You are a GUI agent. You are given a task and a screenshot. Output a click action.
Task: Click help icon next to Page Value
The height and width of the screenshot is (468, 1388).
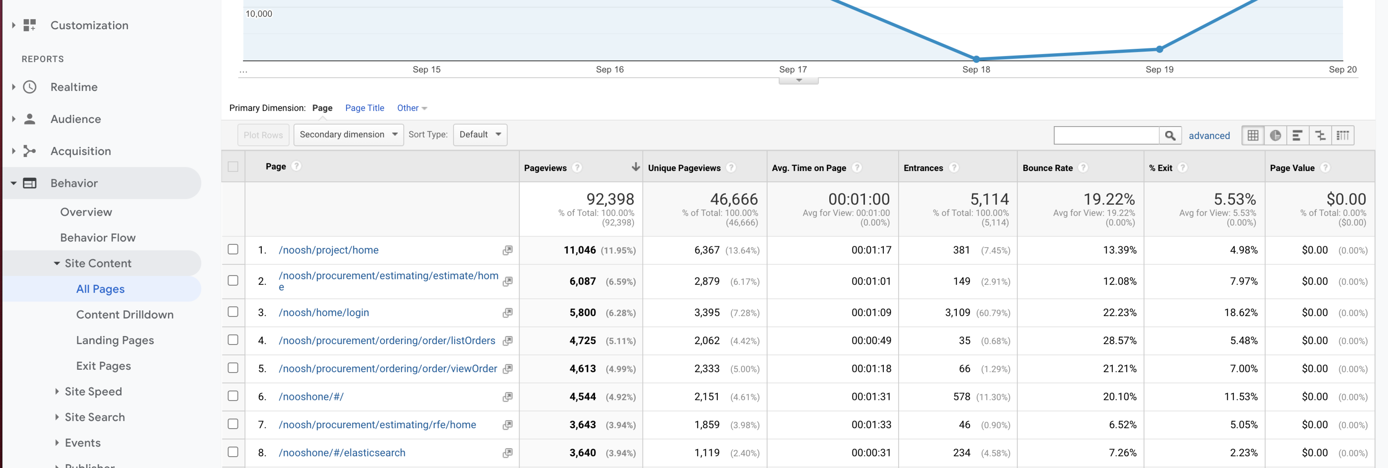1325,168
